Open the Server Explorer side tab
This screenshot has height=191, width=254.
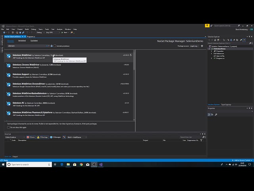pos(2,40)
